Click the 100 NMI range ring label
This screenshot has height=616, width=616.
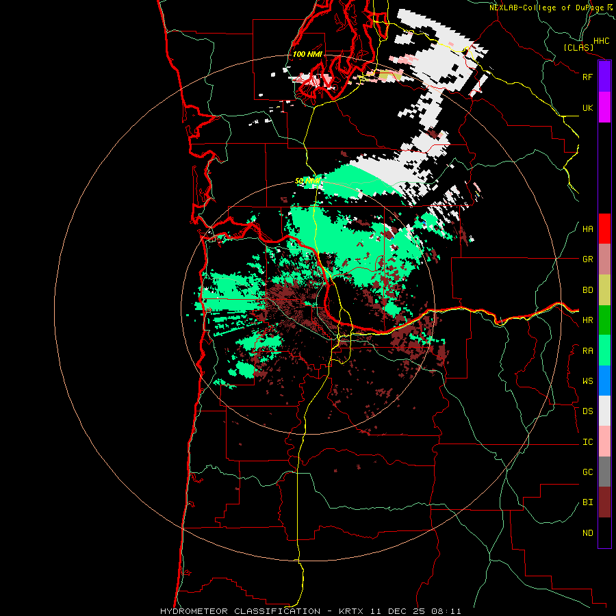pyautogui.click(x=307, y=54)
